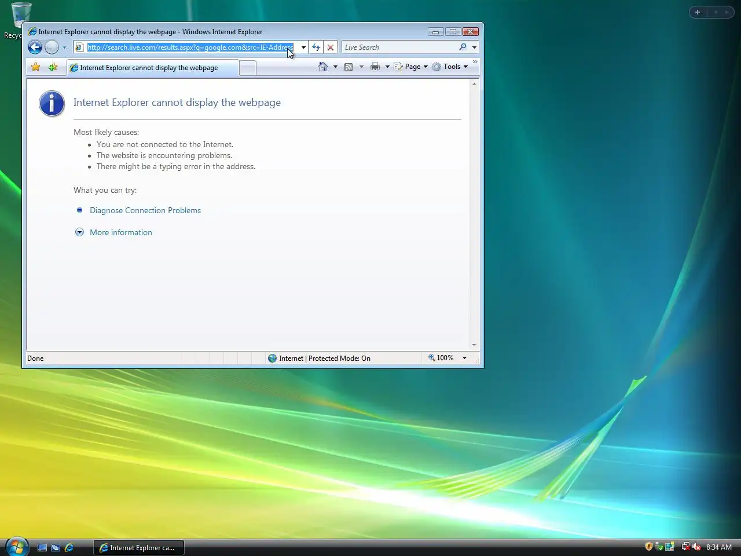Click the 'Done' status bar text
The image size is (741, 556).
[x=35, y=359]
